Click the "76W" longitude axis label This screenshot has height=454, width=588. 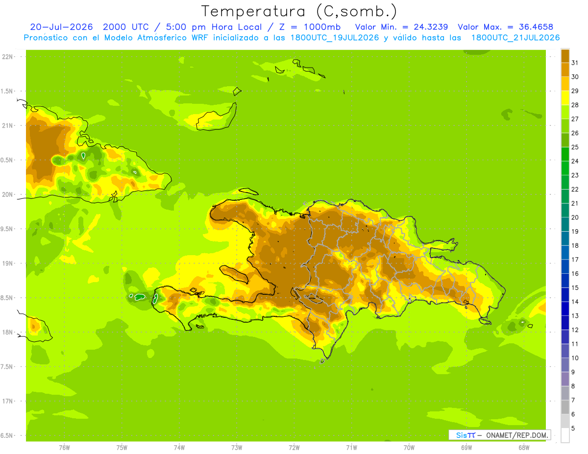pos(64,448)
